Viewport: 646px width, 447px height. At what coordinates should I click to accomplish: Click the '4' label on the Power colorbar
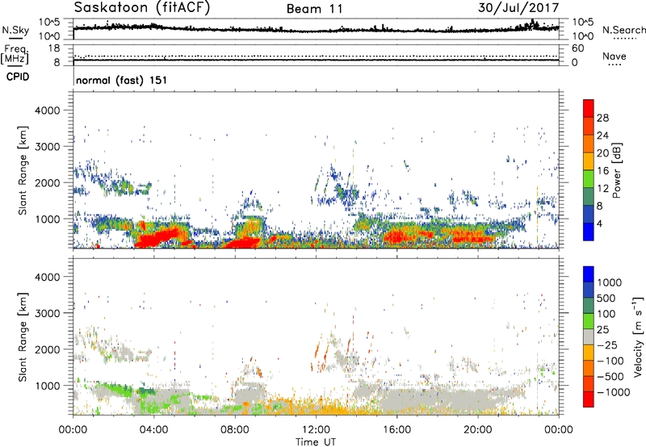[x=600, y=224]
